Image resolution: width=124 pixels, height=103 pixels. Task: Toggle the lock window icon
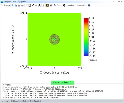[x=43, y=5]
